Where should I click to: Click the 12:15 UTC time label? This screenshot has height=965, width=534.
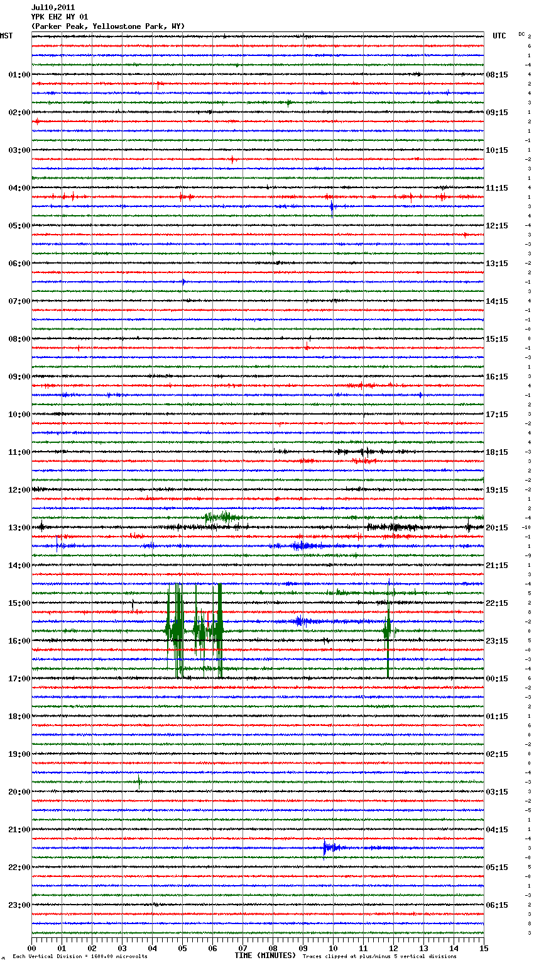pos(497,226)
